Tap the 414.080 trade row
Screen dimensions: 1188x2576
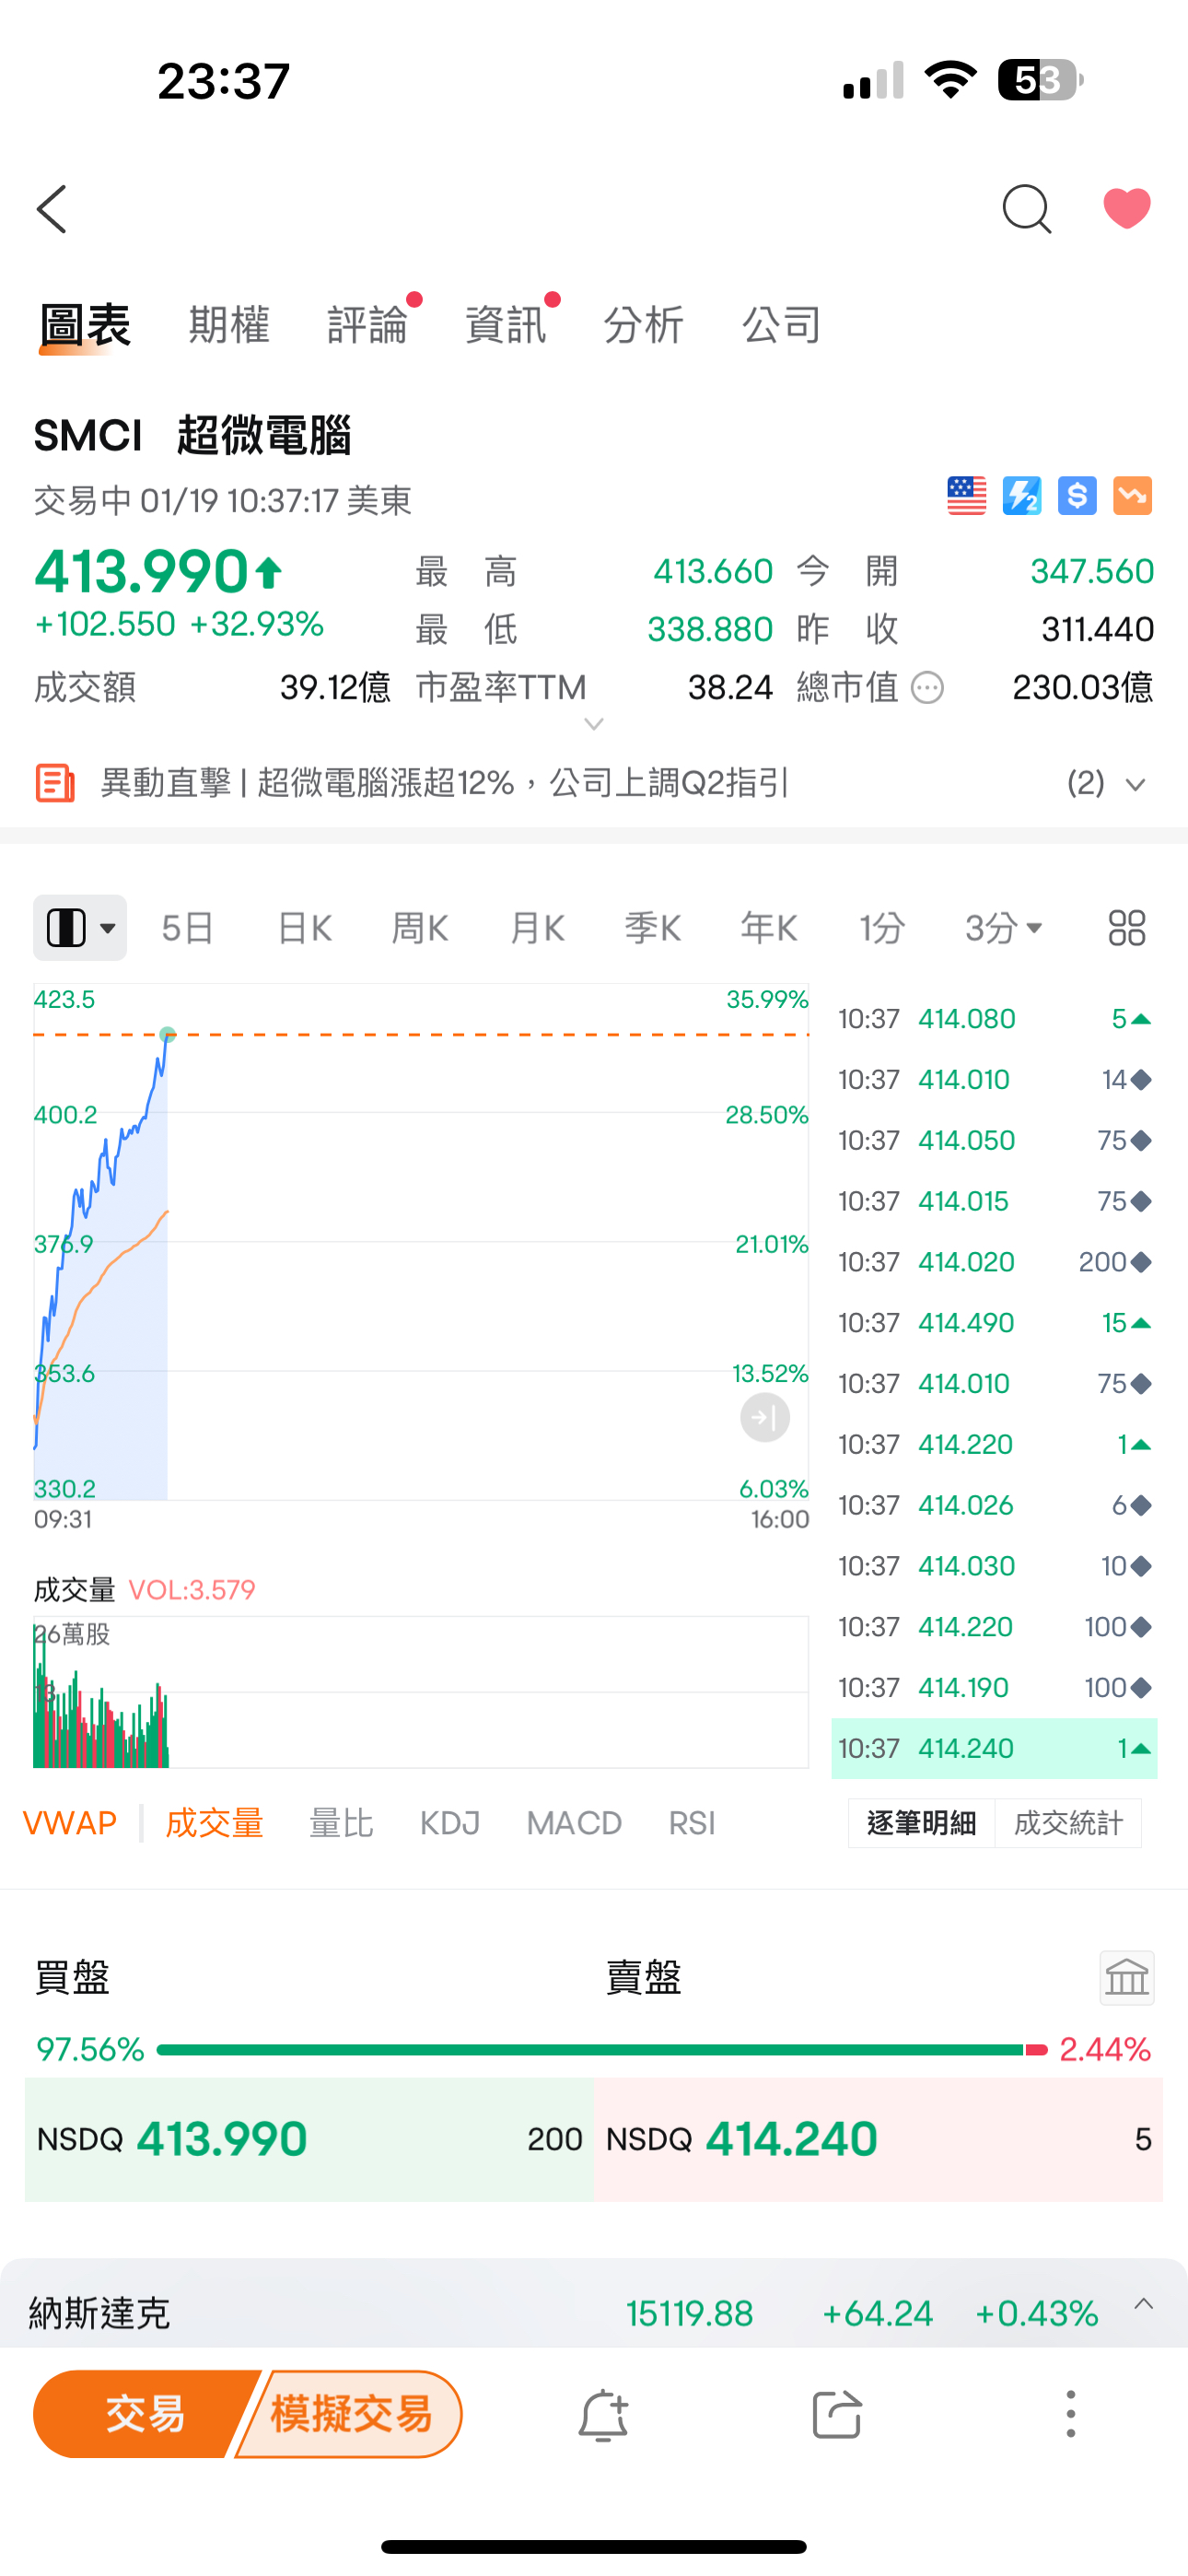(994, 1019)
